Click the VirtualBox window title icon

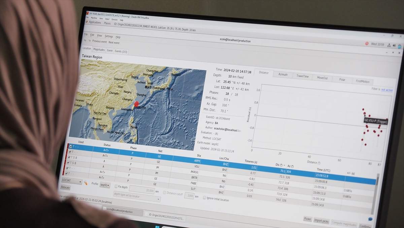click(x=87, y=13)
